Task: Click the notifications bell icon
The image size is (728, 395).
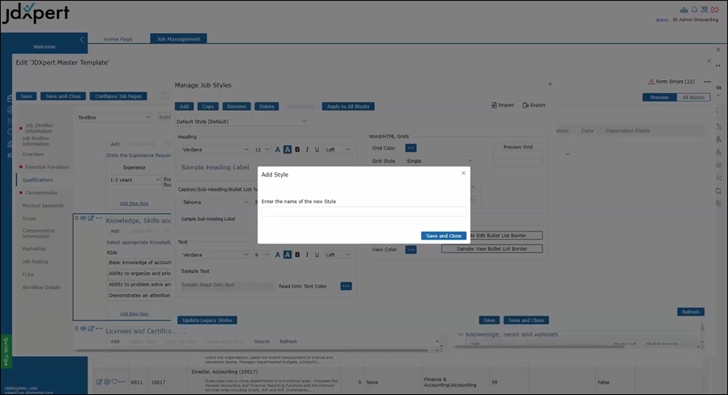Action: click(x=694, y=9)
